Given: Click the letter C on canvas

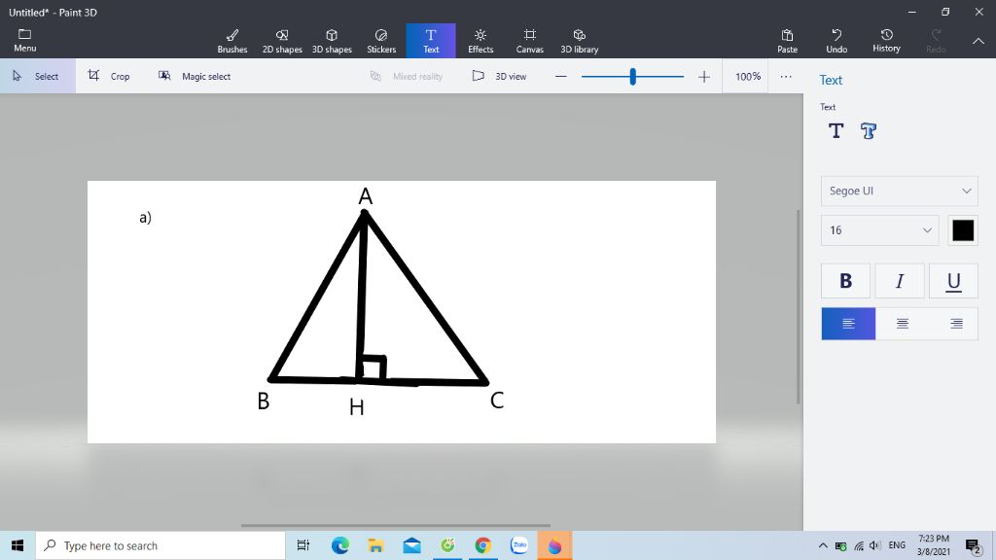Looking at the screenshot, I should (x=497, y=401).
